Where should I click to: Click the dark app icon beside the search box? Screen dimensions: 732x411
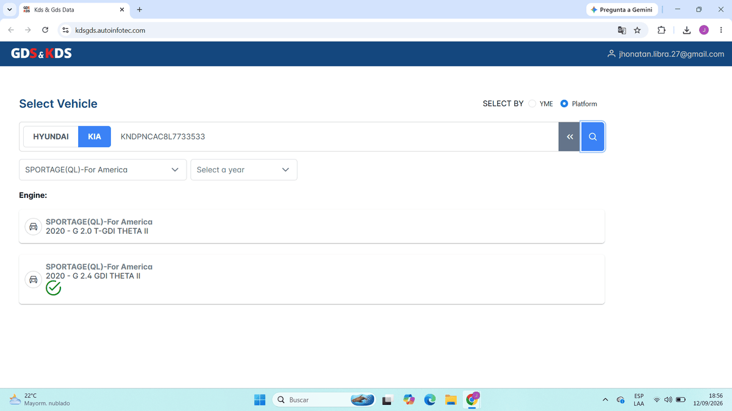click(387, 400)
